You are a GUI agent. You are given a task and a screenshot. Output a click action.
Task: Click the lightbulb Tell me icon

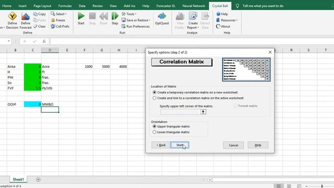click(x=237, y=6)
